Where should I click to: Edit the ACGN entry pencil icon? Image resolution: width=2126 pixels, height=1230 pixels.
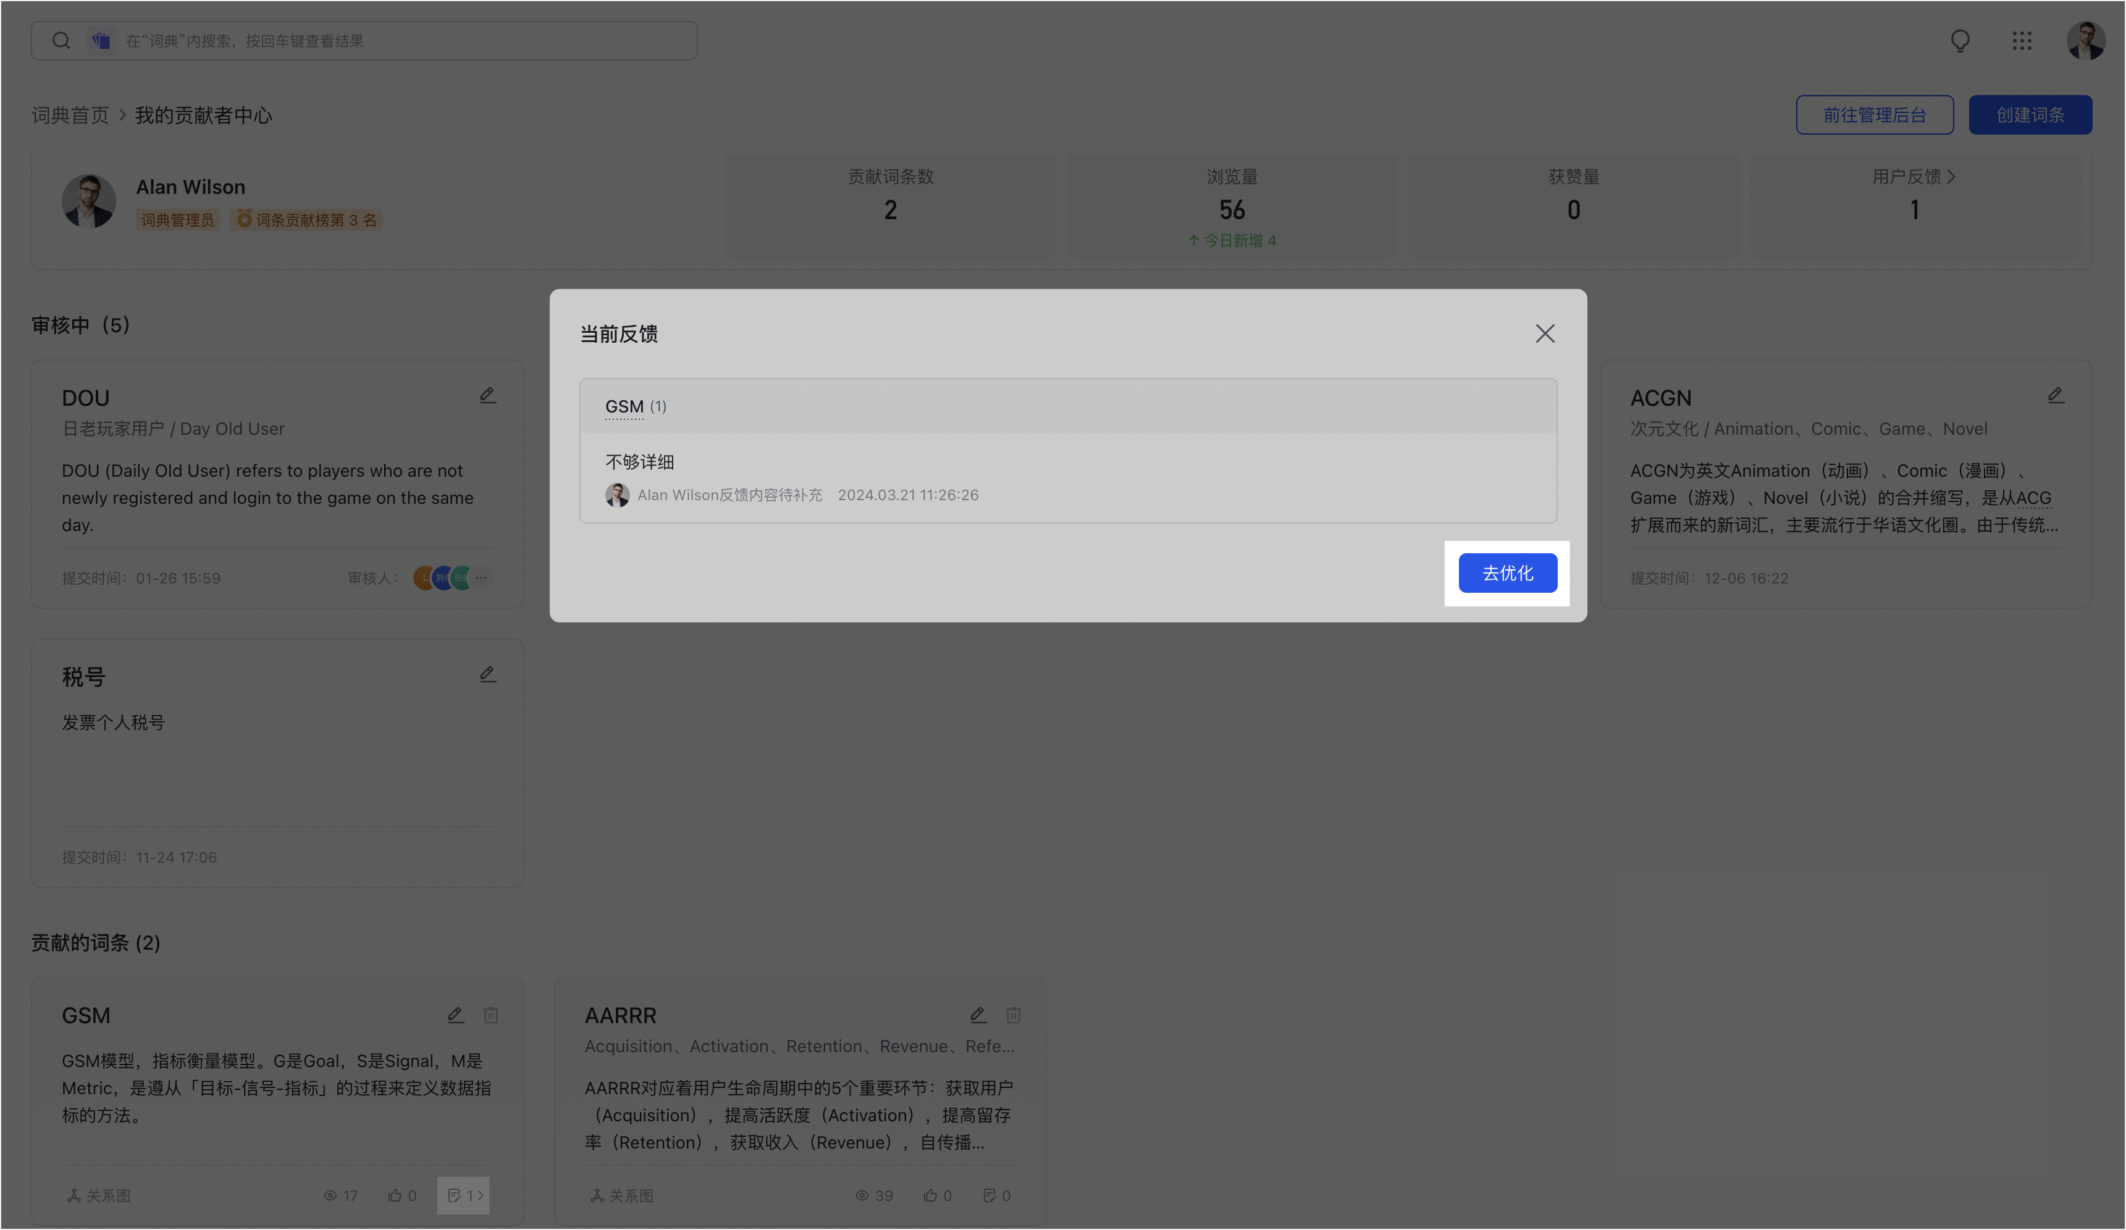[x=2055, y=395]
